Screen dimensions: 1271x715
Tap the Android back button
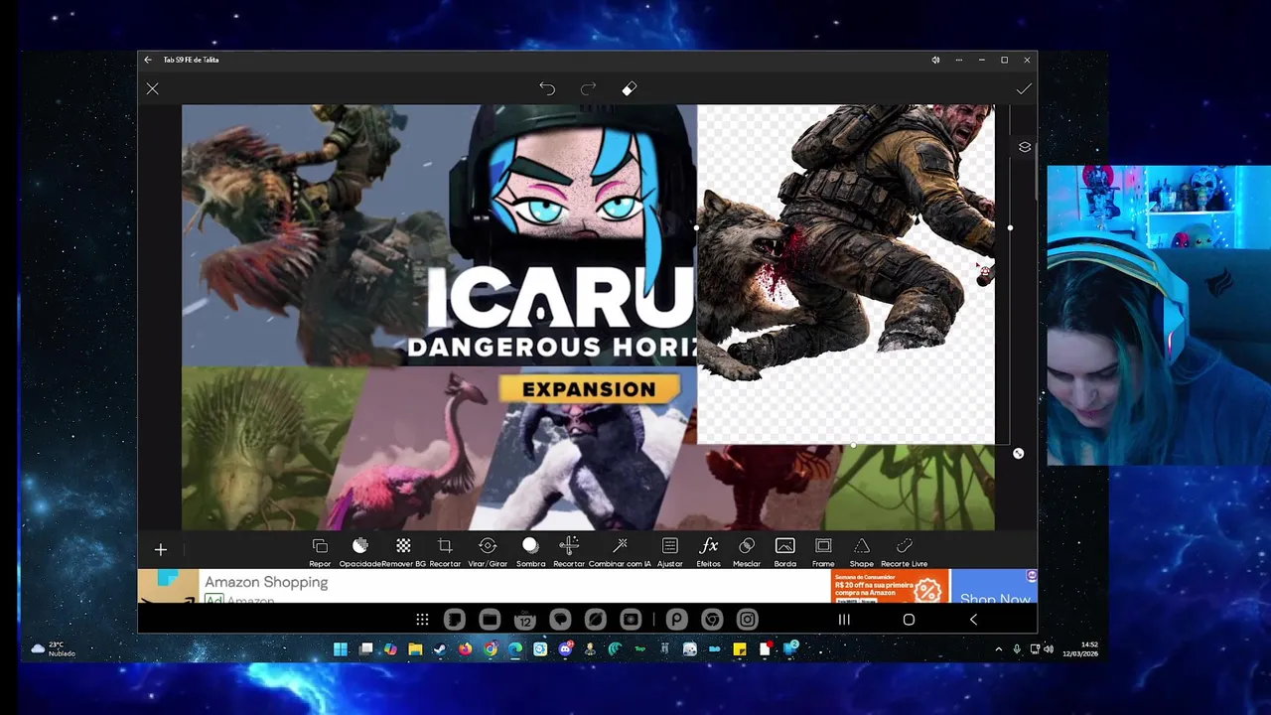[x=973, y=620]
